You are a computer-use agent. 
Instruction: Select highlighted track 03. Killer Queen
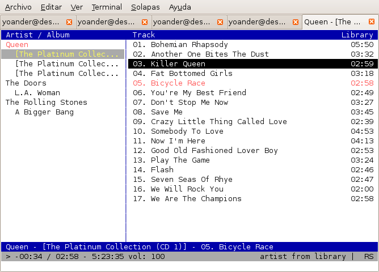coord(253,63)
